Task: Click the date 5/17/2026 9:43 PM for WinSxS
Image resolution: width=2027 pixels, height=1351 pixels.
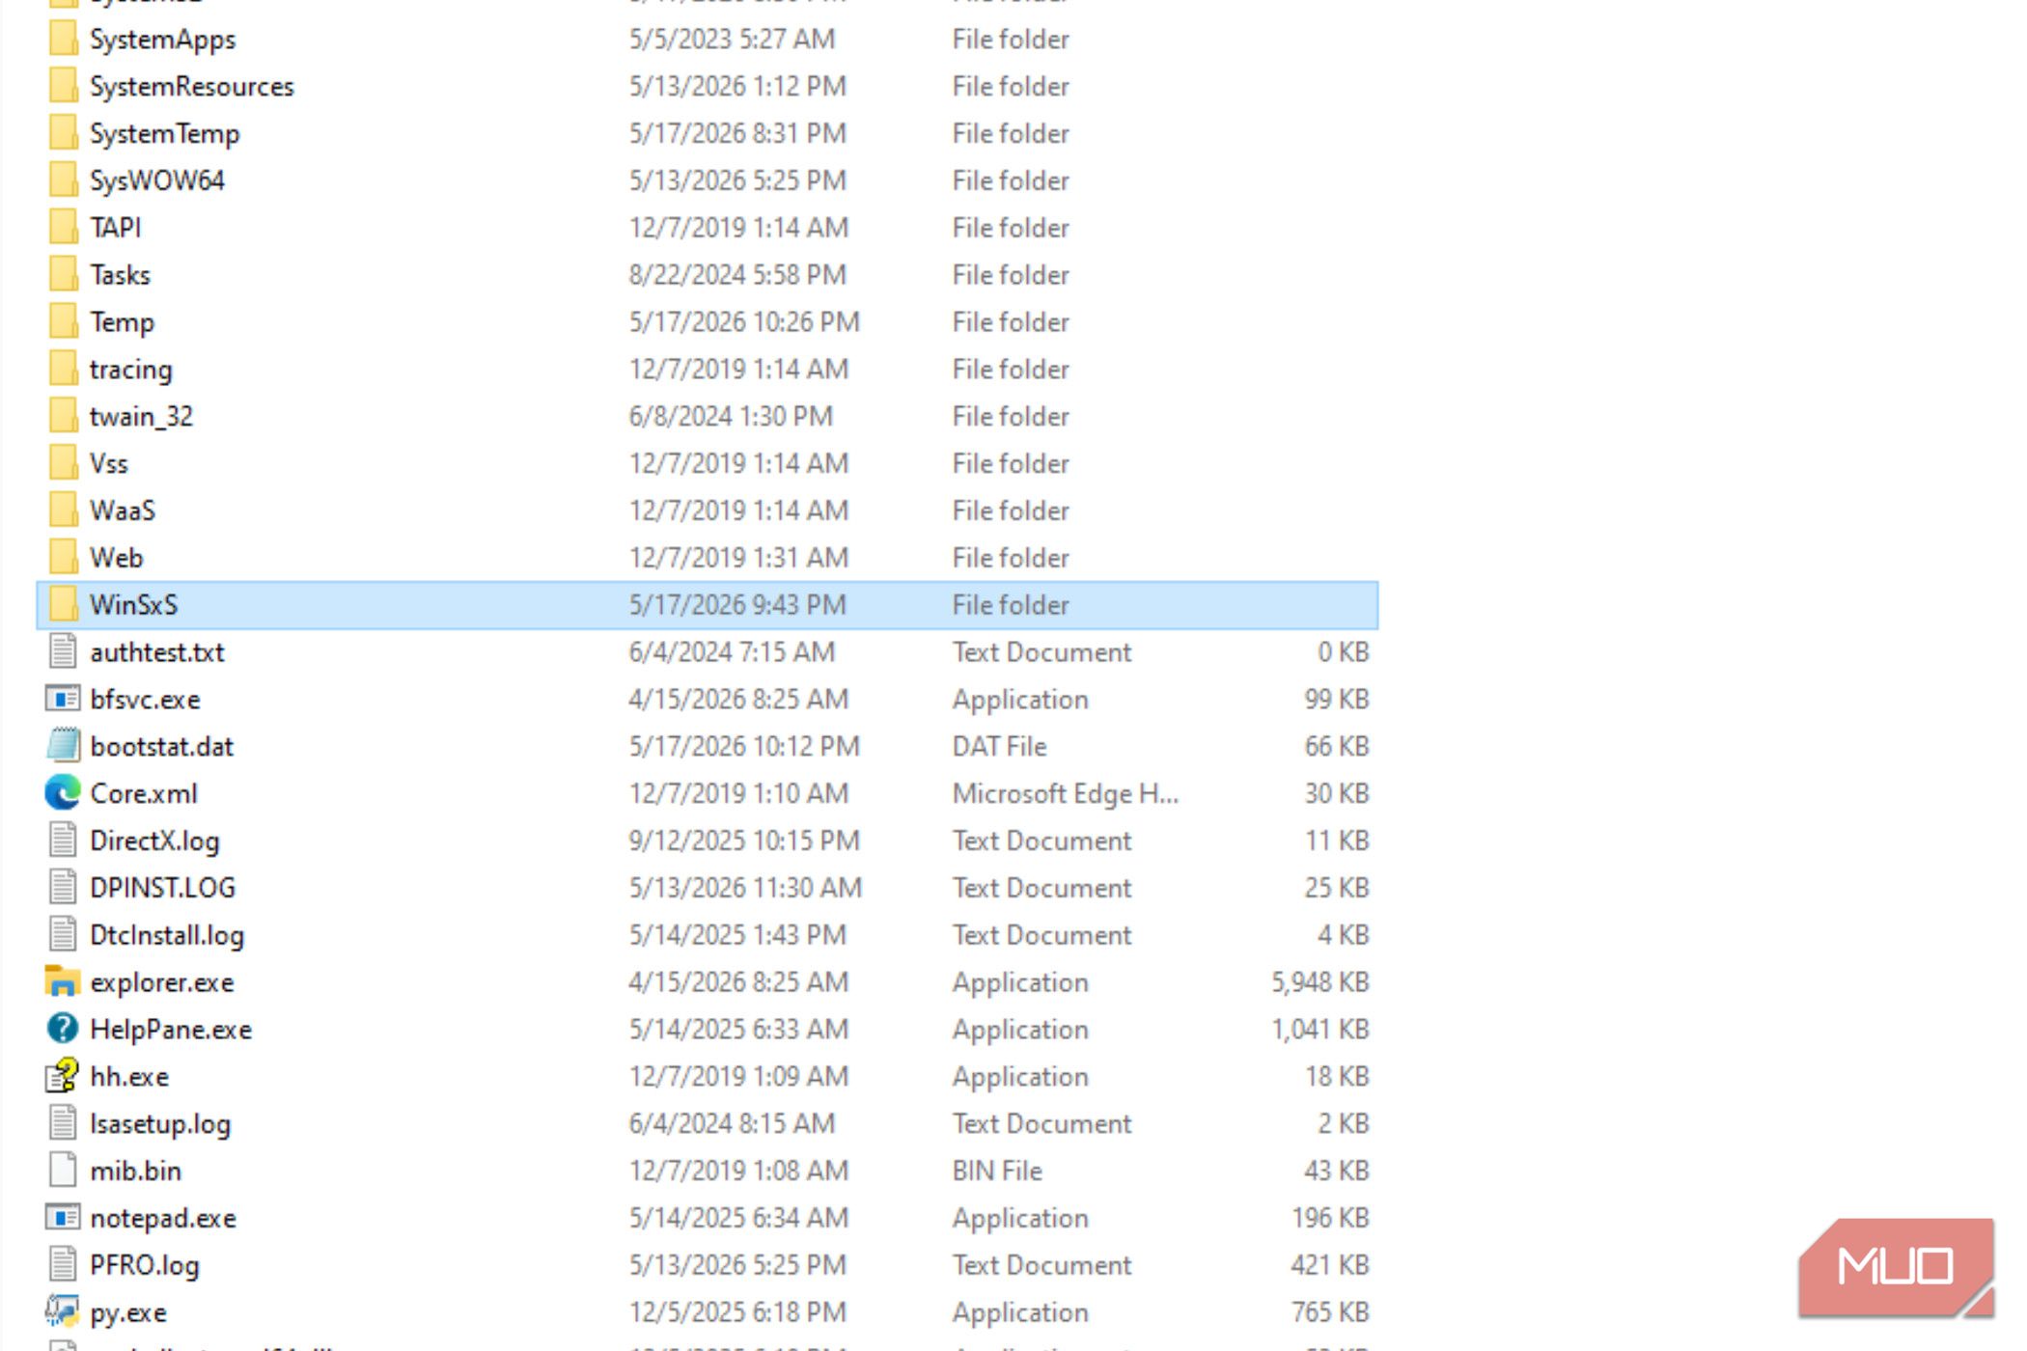Action: coord(737,605)
